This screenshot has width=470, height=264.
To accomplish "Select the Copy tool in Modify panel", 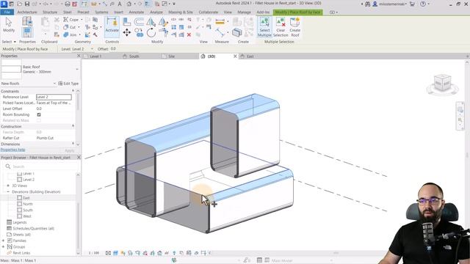I will (139, 32).
